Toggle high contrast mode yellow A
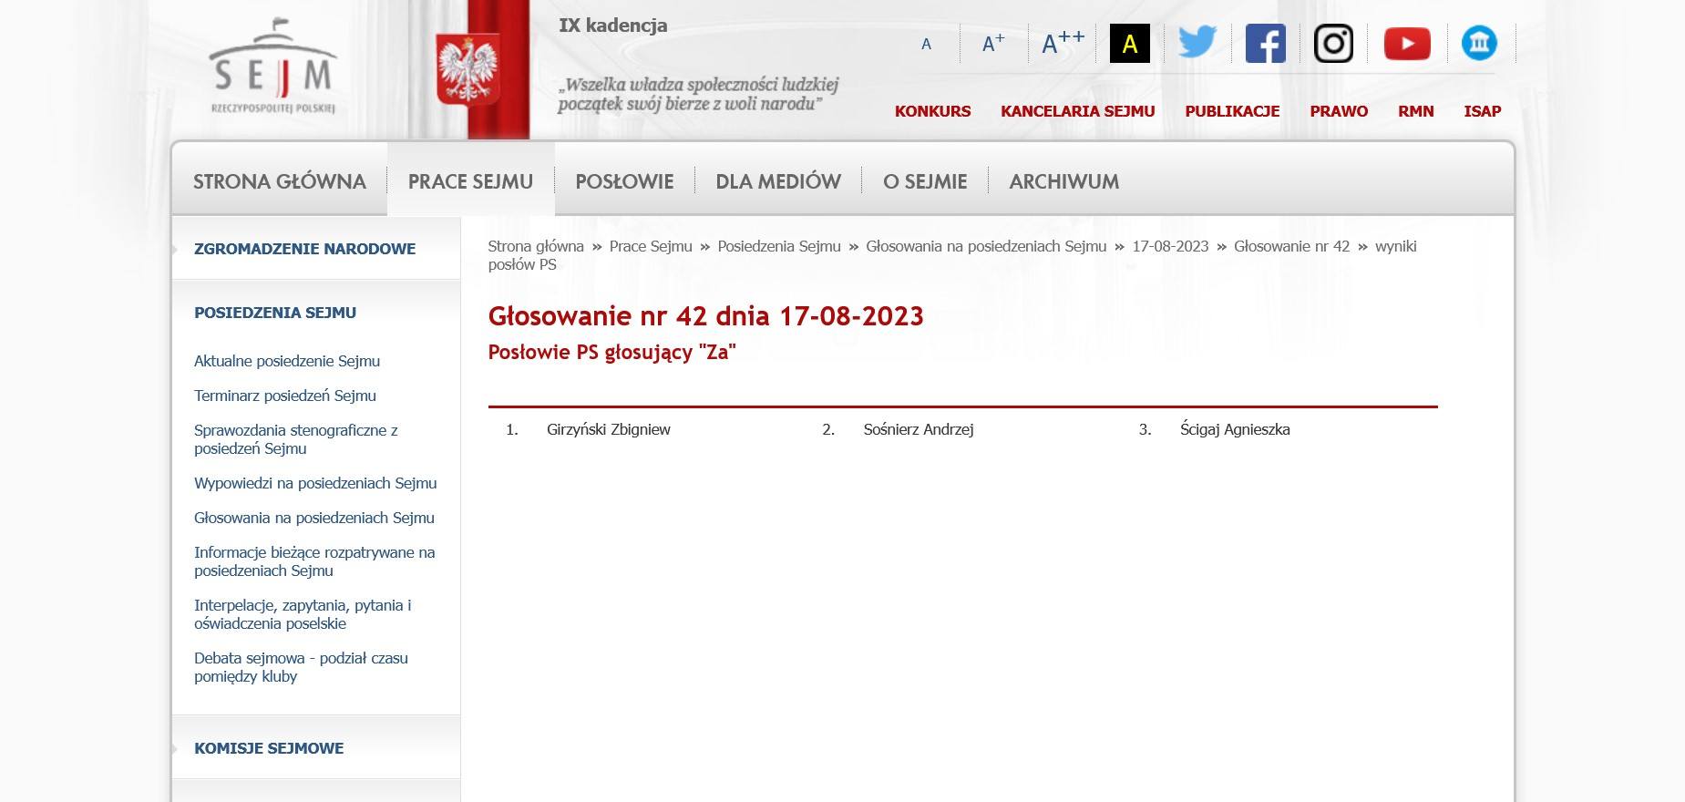The width and height of the screenshot is (1685, 802). pos(1129,44)
